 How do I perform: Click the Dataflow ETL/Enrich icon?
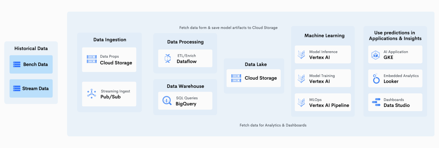click(168, 58)
